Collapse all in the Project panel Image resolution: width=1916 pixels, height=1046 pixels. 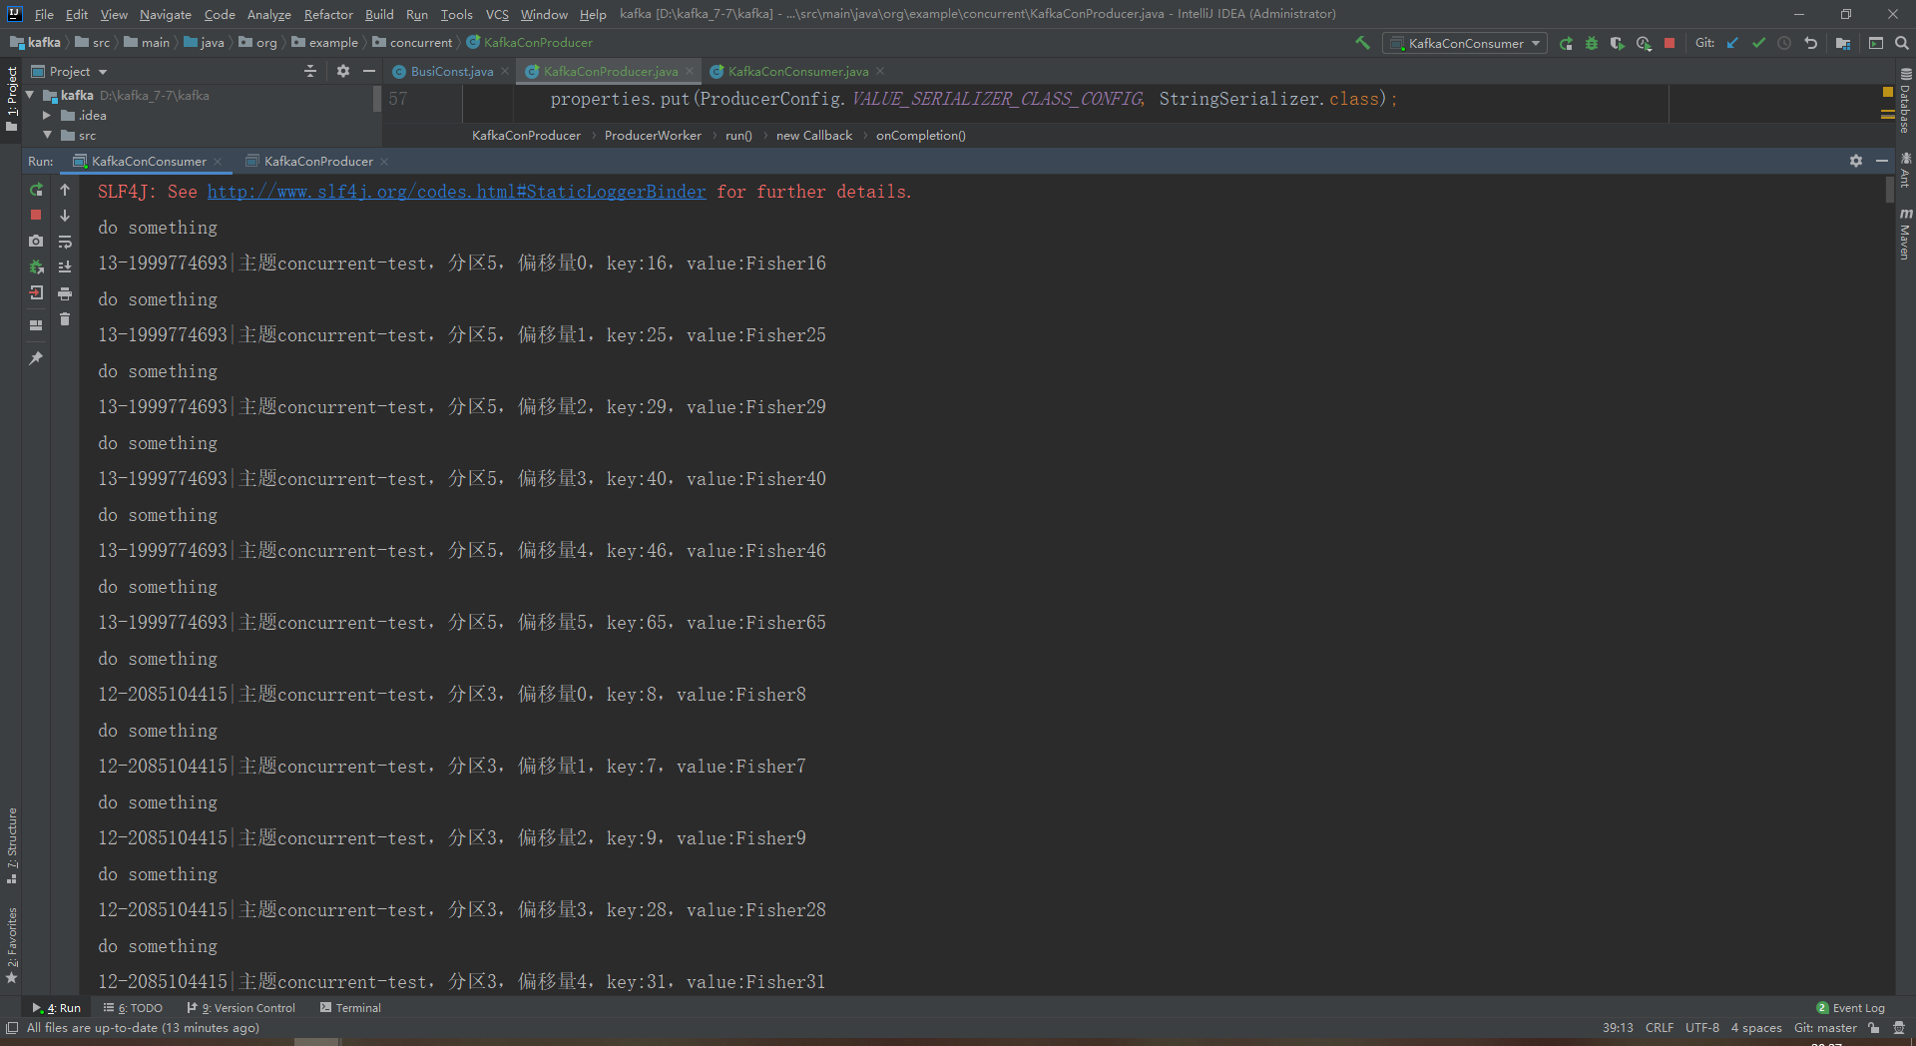pyautogui.click(x=310, y=71)
